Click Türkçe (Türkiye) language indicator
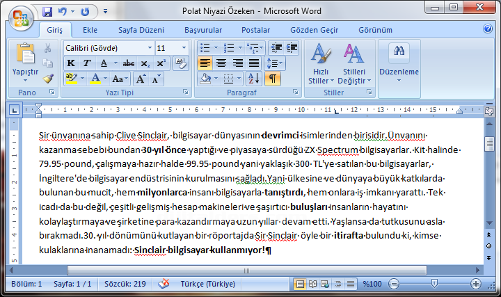501x297 pixels. click(207, 284)
